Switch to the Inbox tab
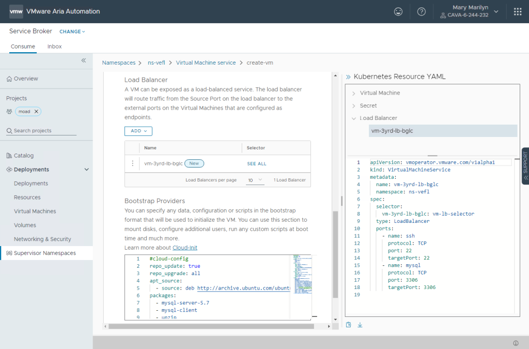Image resolution: width=529 pixels, height=349 pixels. [x=54, y=47]
